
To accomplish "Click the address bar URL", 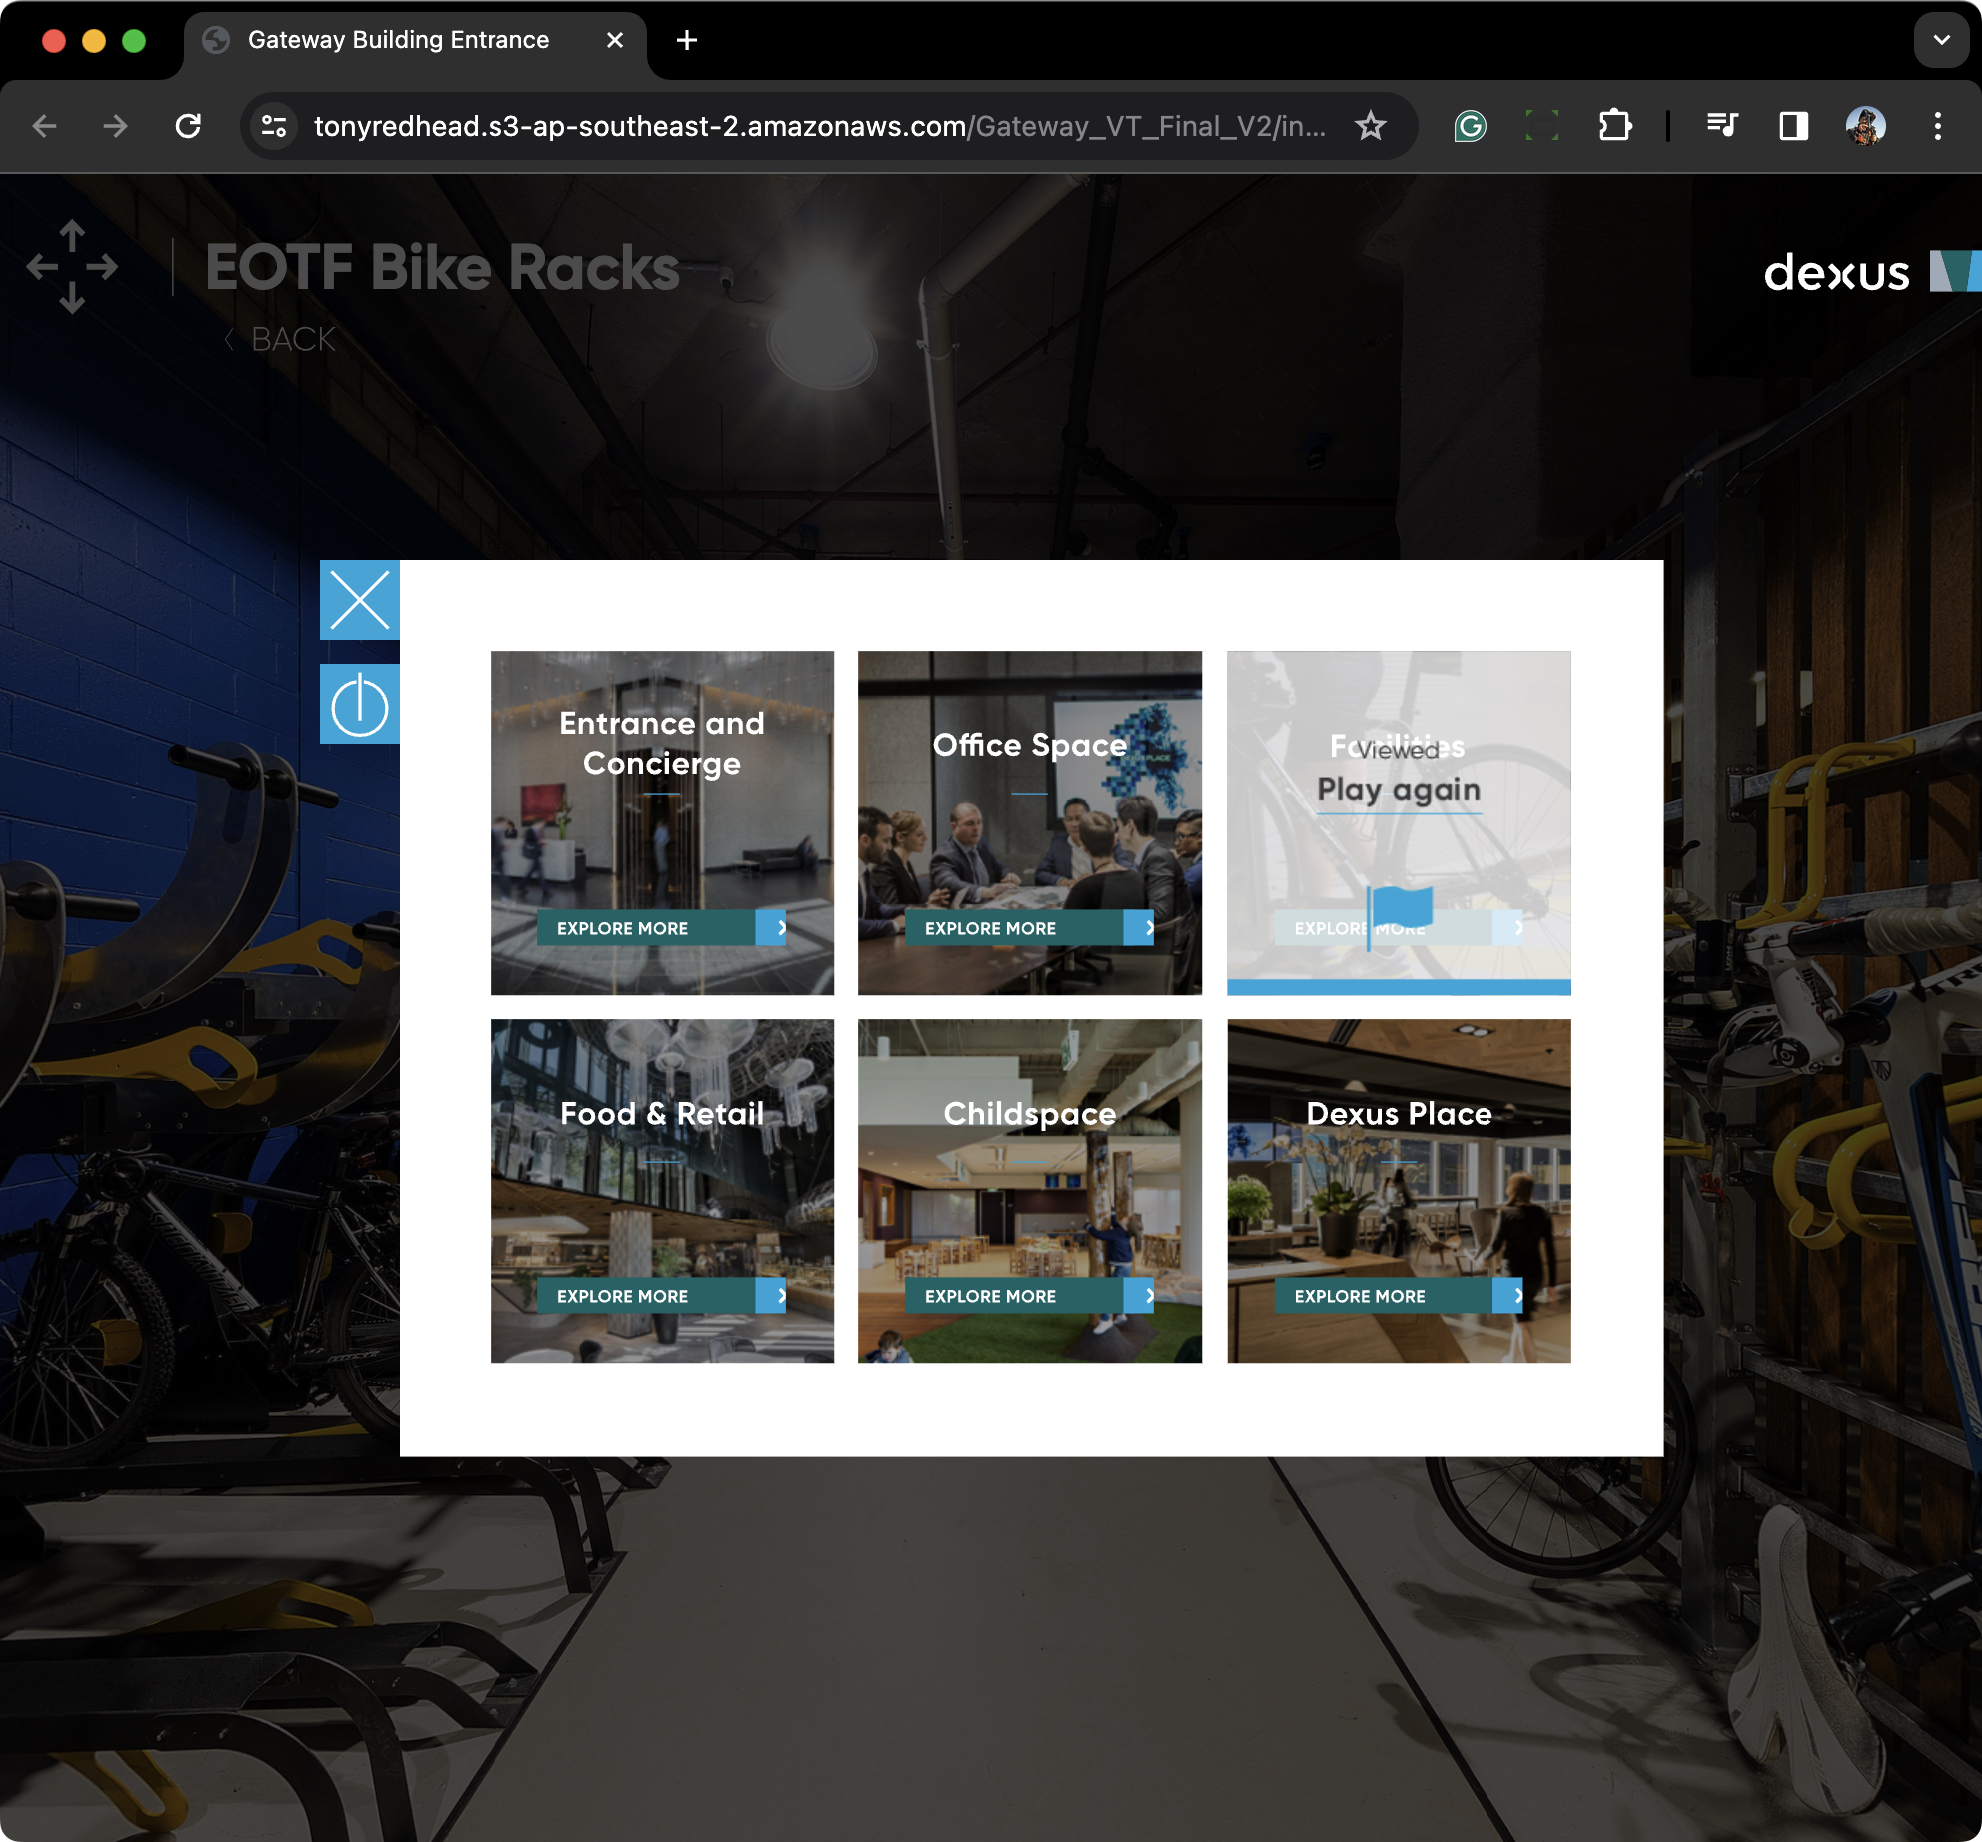I will pyautogui.click(x=819, y=126).
